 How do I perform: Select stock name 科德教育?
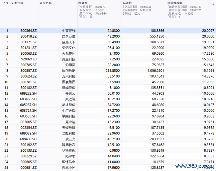coord(68,145)
